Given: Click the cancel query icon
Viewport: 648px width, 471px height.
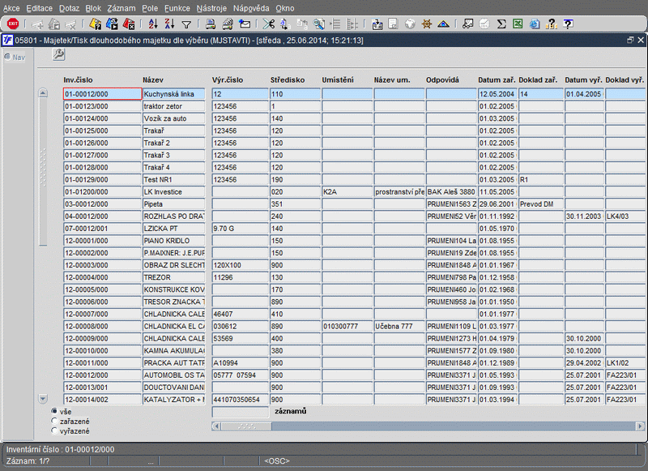Looking at the screenshot, I should (x=129, y=24).
